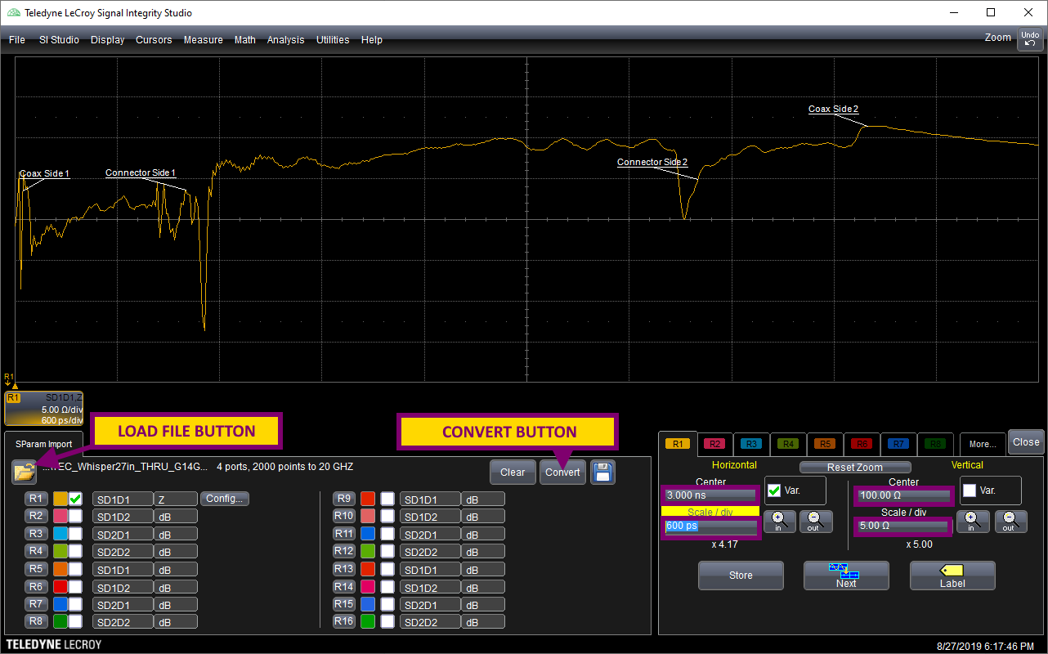Toggle the Vertical Var. checkbox
The height and width of the screenshot is (654, 1048).
pos(970,490)
